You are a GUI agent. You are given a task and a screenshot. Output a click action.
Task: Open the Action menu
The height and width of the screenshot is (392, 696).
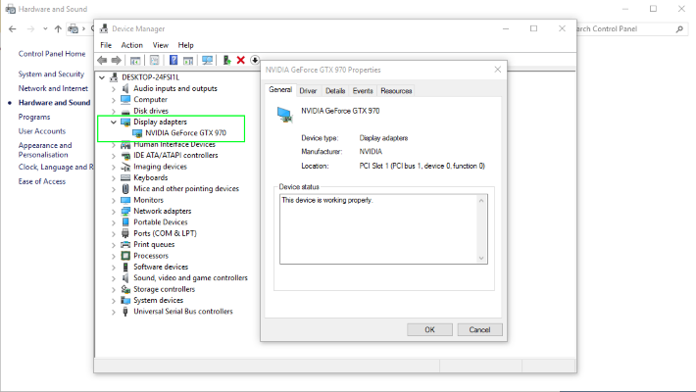pos(131,45)
